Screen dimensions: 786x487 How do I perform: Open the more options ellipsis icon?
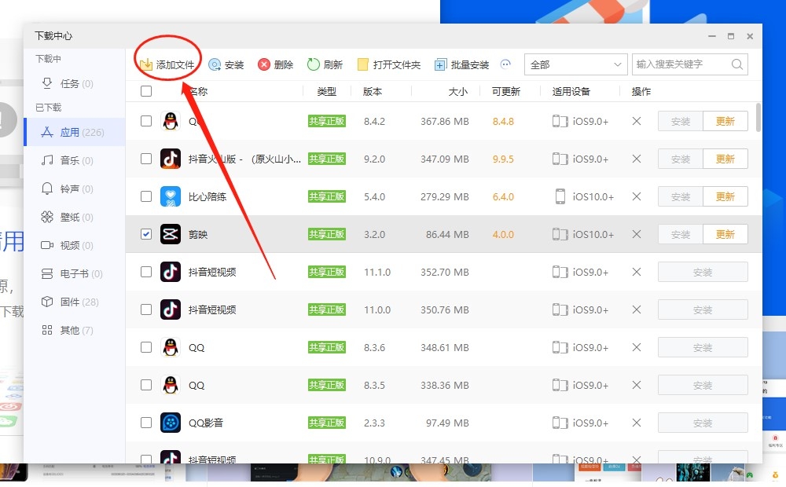click(x=505, y=64)
